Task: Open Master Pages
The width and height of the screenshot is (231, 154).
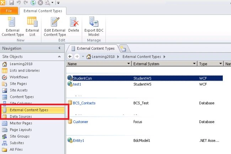Action: click(21, 123)
